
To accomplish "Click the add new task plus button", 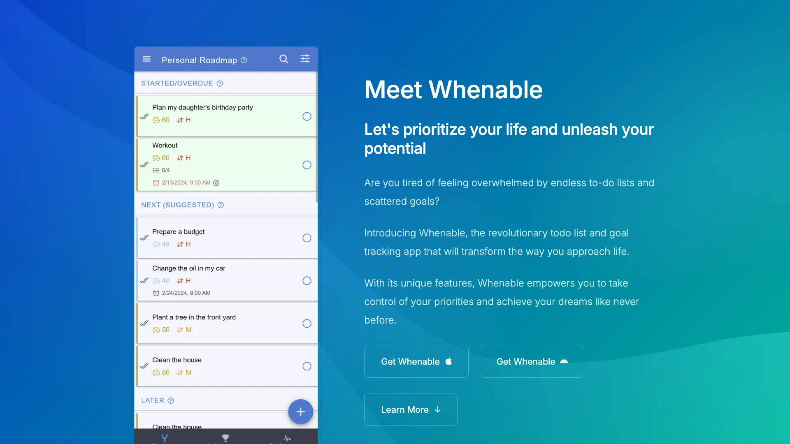I will pos(300,412).
